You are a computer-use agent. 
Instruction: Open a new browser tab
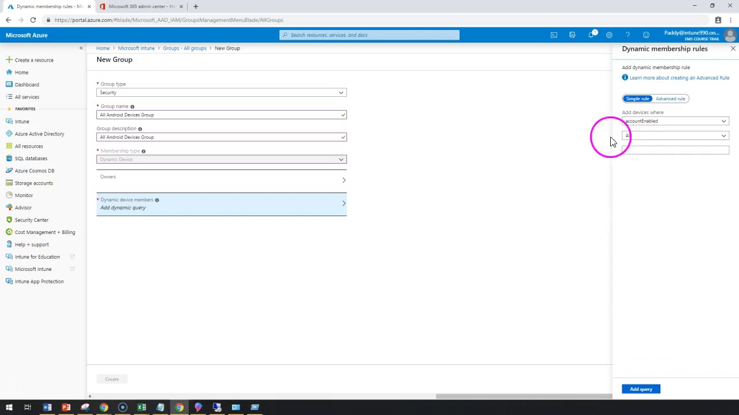click(196, 6)
